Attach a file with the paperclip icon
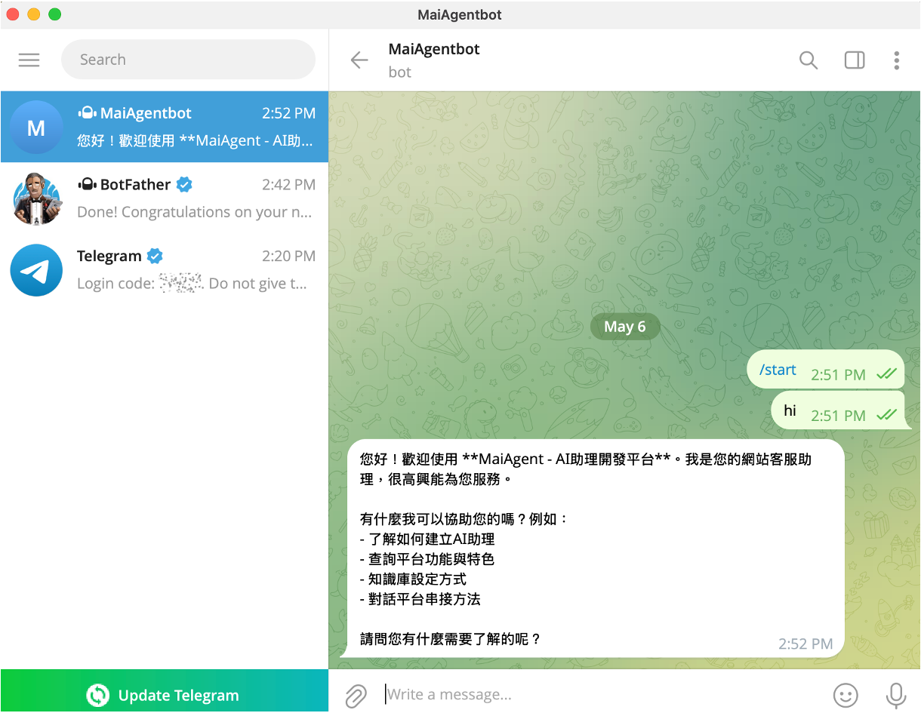The image size is (921, 713). [356, 695]
